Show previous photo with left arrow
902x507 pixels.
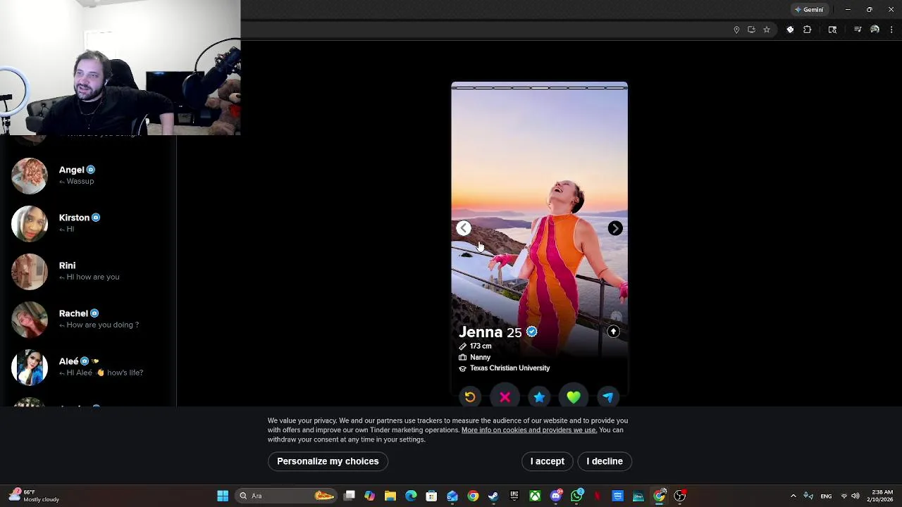(x=463, y=228)
